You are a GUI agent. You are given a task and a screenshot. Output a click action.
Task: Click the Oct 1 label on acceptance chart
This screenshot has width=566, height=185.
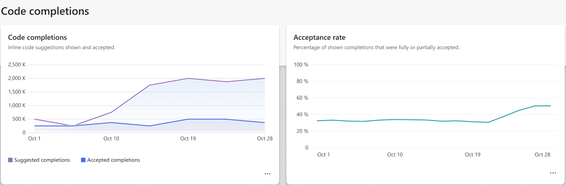point(323,155)
